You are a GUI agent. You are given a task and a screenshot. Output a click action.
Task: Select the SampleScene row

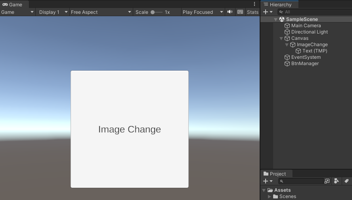(306, 19)
